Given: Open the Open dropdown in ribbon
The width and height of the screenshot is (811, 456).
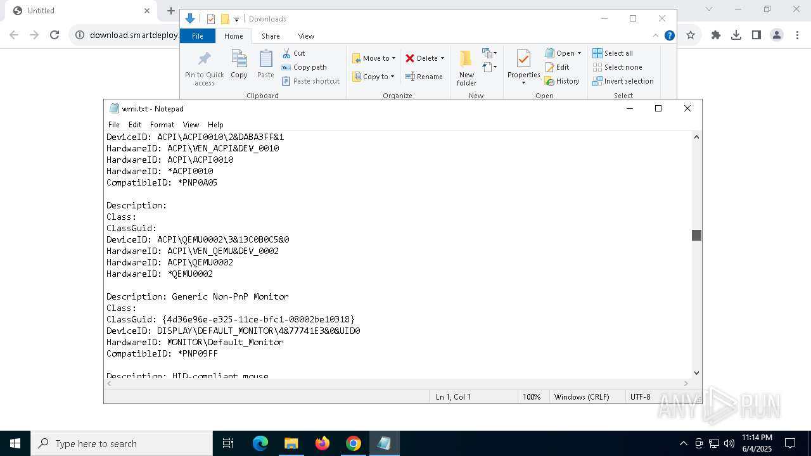Looking at the screenshot, I should [563, 53].
